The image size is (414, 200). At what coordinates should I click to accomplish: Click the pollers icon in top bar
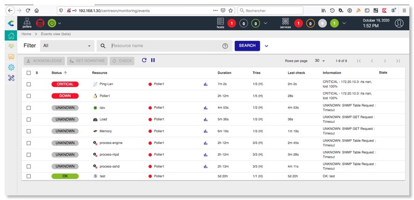[x=27, y=22]
